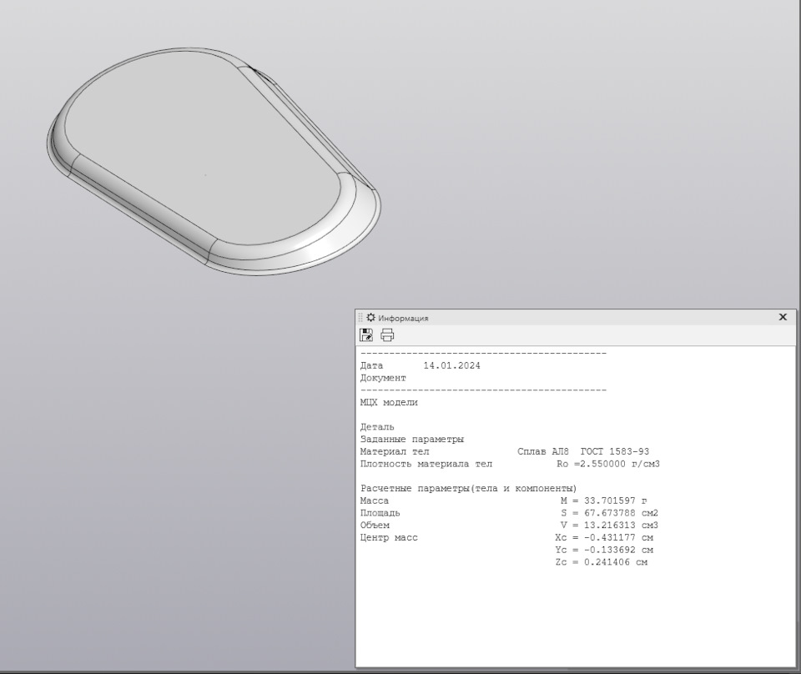
Task: Click the МЦХ модели heading
Action: coord(389,402)
